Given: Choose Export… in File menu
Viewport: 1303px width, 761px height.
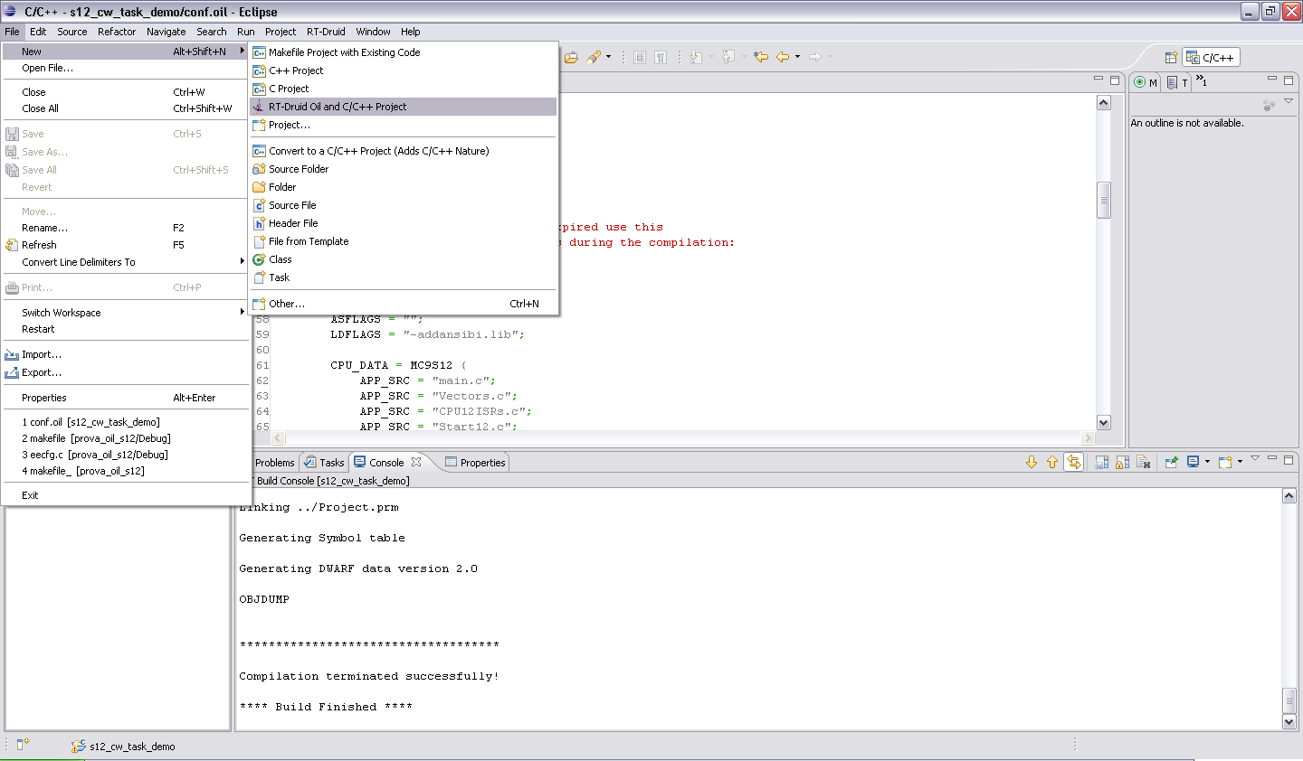Looking at the screenshot, I should click(126, 372).
